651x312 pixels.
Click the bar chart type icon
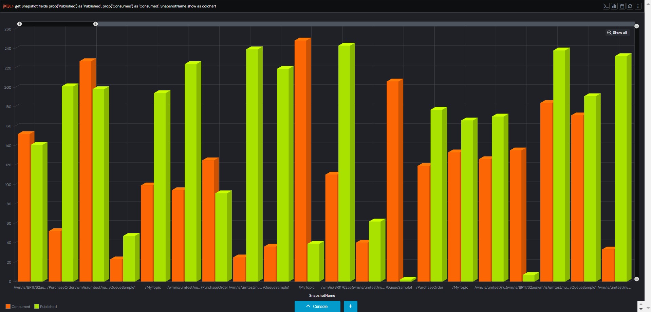(614, 6)
